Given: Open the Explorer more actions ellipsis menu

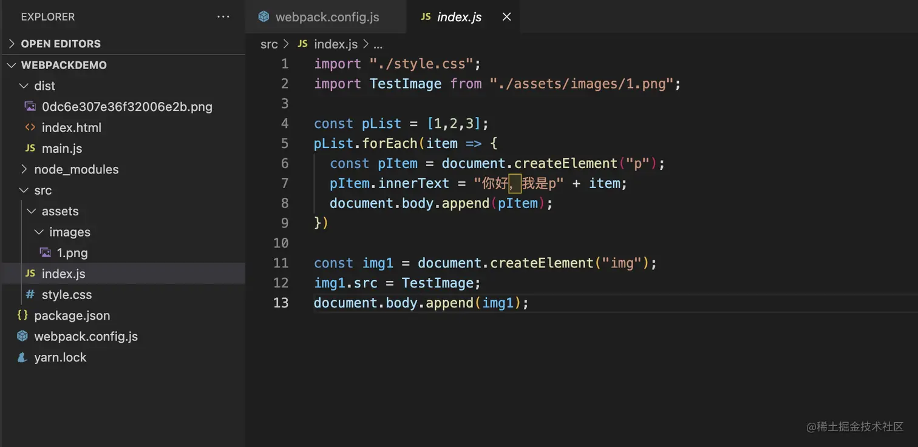Looking at the screenshot, I should point(223,17).
